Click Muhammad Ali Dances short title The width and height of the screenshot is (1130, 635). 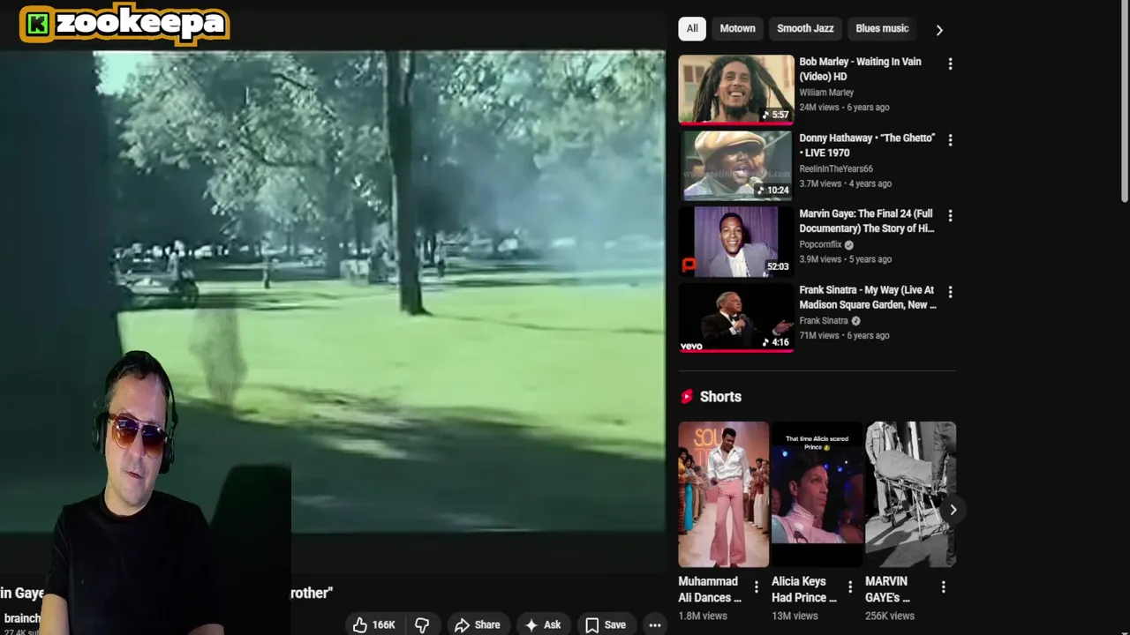(x=710, y=589)
